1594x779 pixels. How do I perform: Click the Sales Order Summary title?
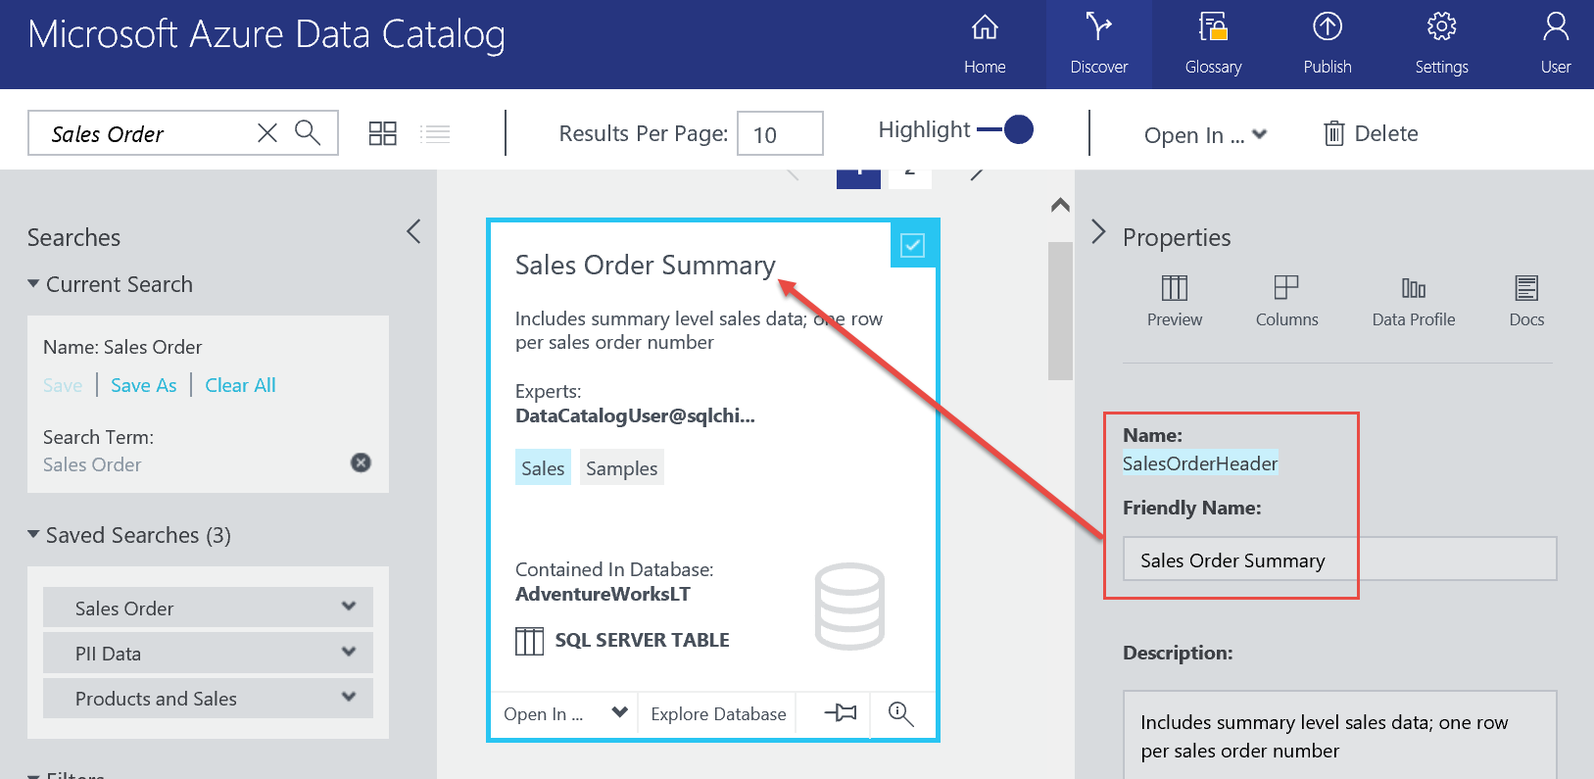point(645,265)
